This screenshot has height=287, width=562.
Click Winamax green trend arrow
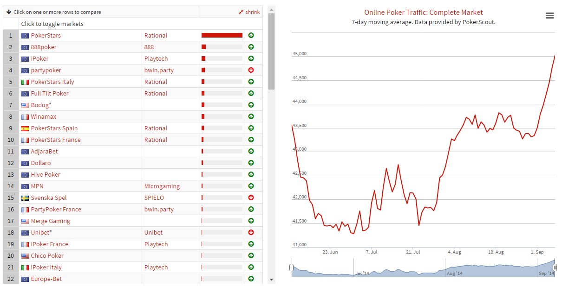(x=251, y=116)
